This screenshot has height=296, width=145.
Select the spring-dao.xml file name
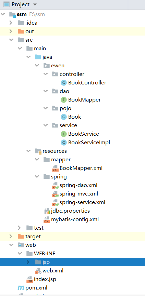[78, 185]
